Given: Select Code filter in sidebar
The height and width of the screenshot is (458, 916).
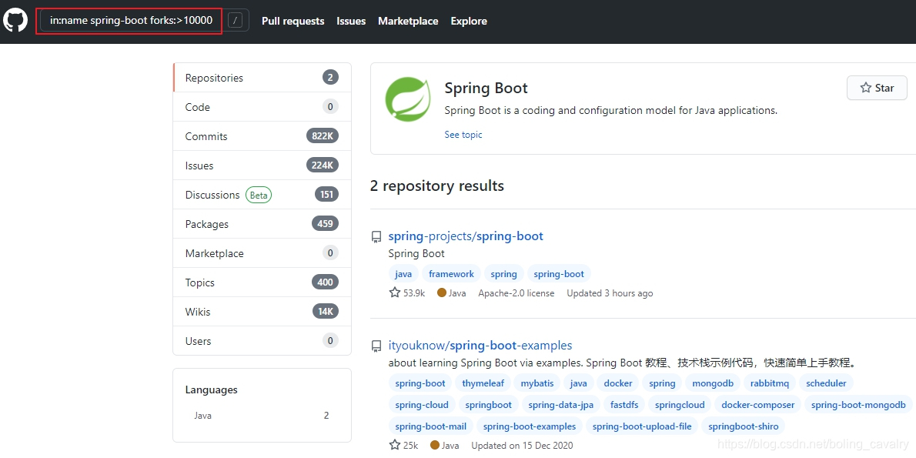Looking at the screenshot, I should tap(262, 107).
